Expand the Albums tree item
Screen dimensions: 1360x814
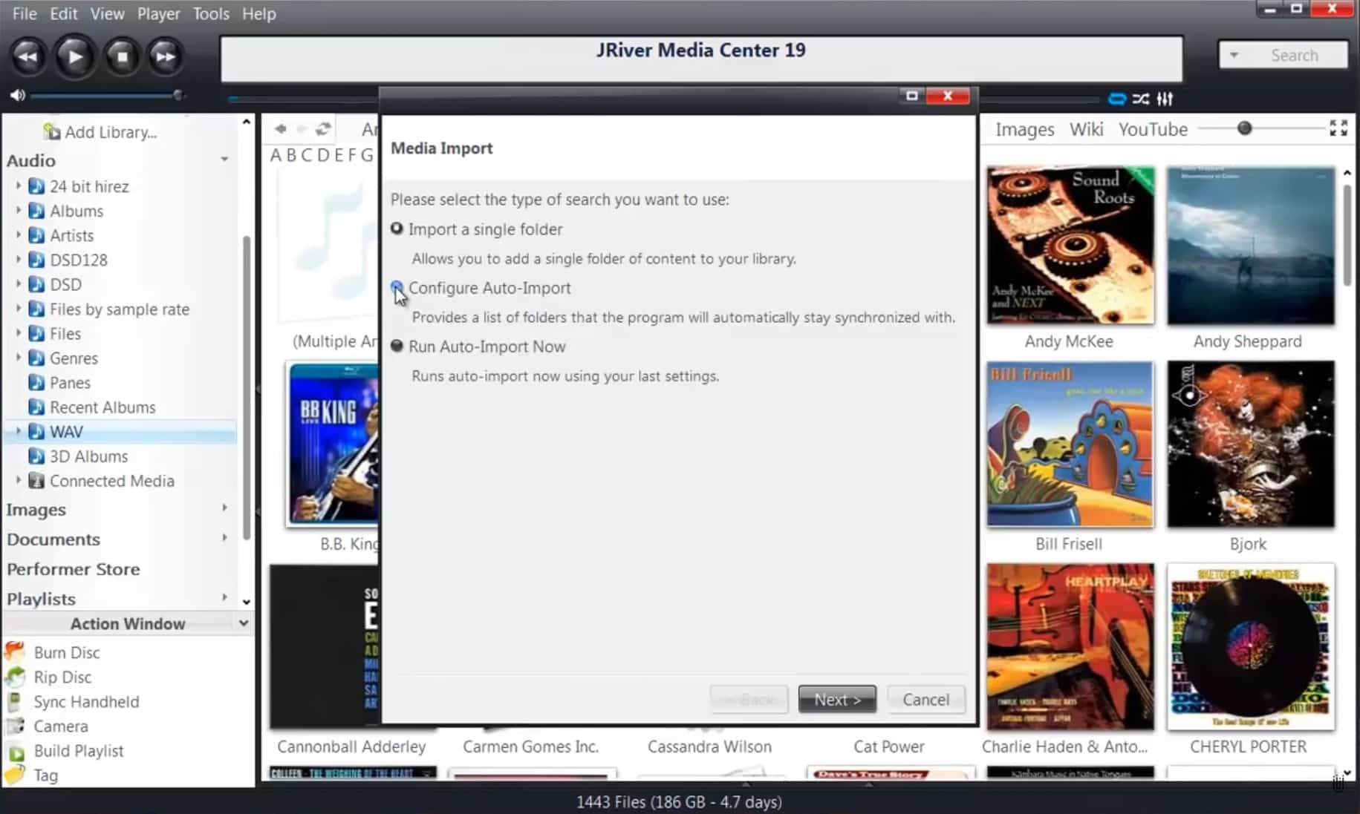coord(18,211)
